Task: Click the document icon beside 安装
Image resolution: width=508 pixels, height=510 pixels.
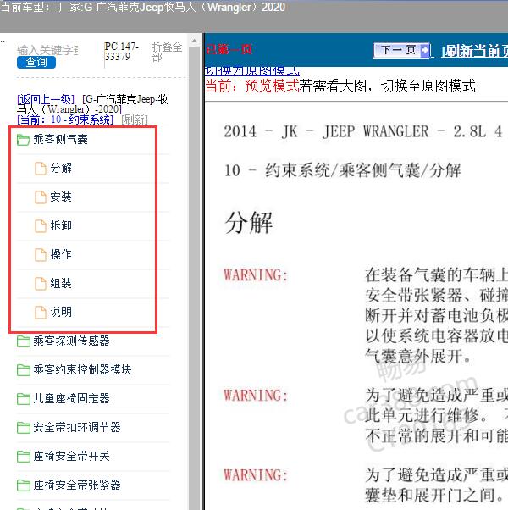Action: (x=41, y=197)
